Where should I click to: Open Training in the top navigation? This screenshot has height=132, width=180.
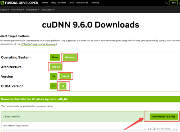click(x=95, y=3)
